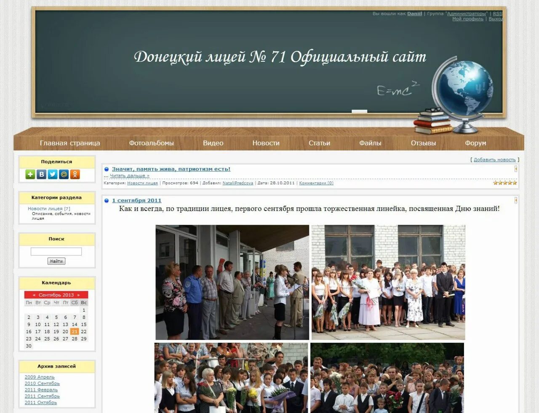Click the blue bullet icon beside "1 сентября 2011"
The image size is (539, 413).
coord(107,200)
